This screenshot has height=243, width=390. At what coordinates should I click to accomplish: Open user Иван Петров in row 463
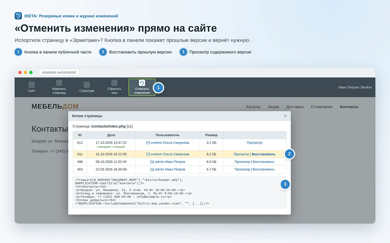(167, 169)
